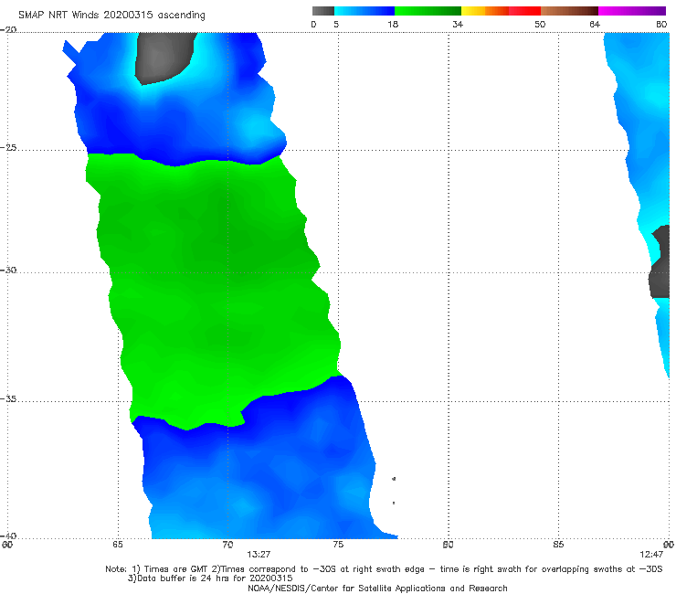The height and width of the screenshot is (594, 676).
Task: Click the color bar label 50
Action: pyautogui.click(x=540, y=24)
